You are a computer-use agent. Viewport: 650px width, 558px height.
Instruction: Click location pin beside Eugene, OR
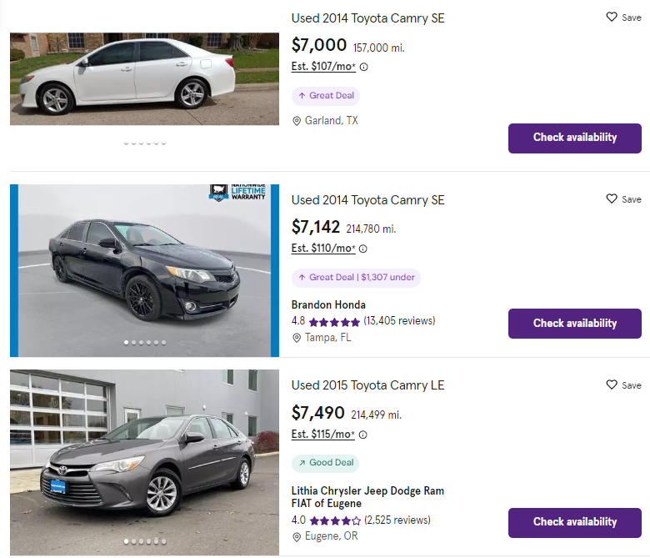pos(296,536)
